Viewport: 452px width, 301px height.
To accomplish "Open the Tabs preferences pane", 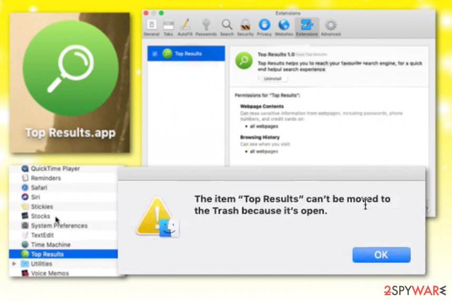I will (x=168, y=27).
